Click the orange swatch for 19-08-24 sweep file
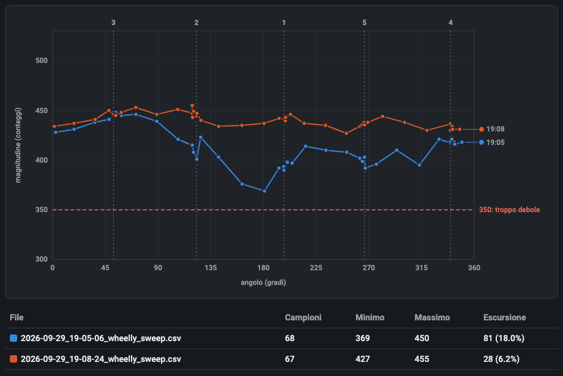This screenshot has height=376, width=563. 13,359
